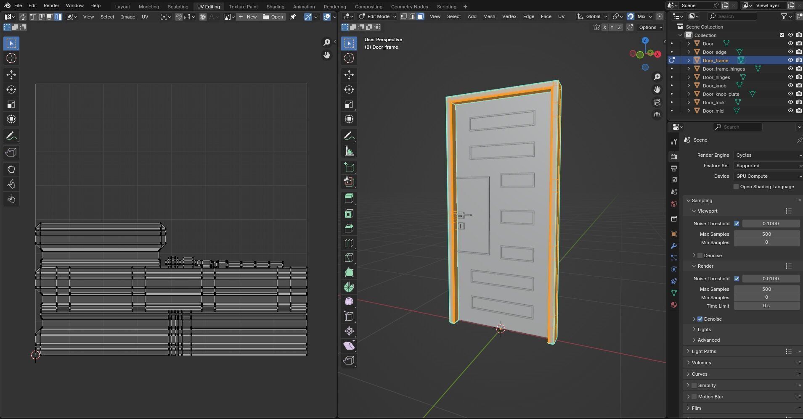Select the Rip Region tool in 3D viewport
Image resolution: width=803 pixels, height=419 pixels.
coord(349,361)
